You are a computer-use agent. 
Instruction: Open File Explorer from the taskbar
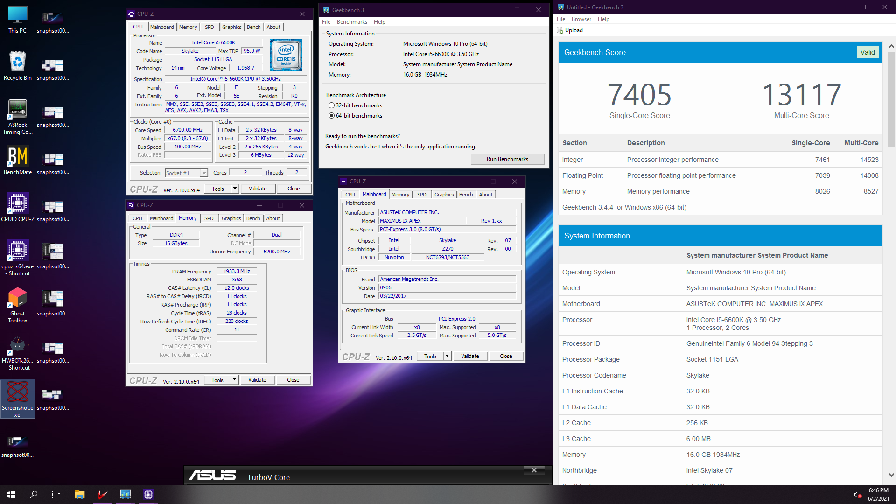pyautogui.click(x=80, y=495)
